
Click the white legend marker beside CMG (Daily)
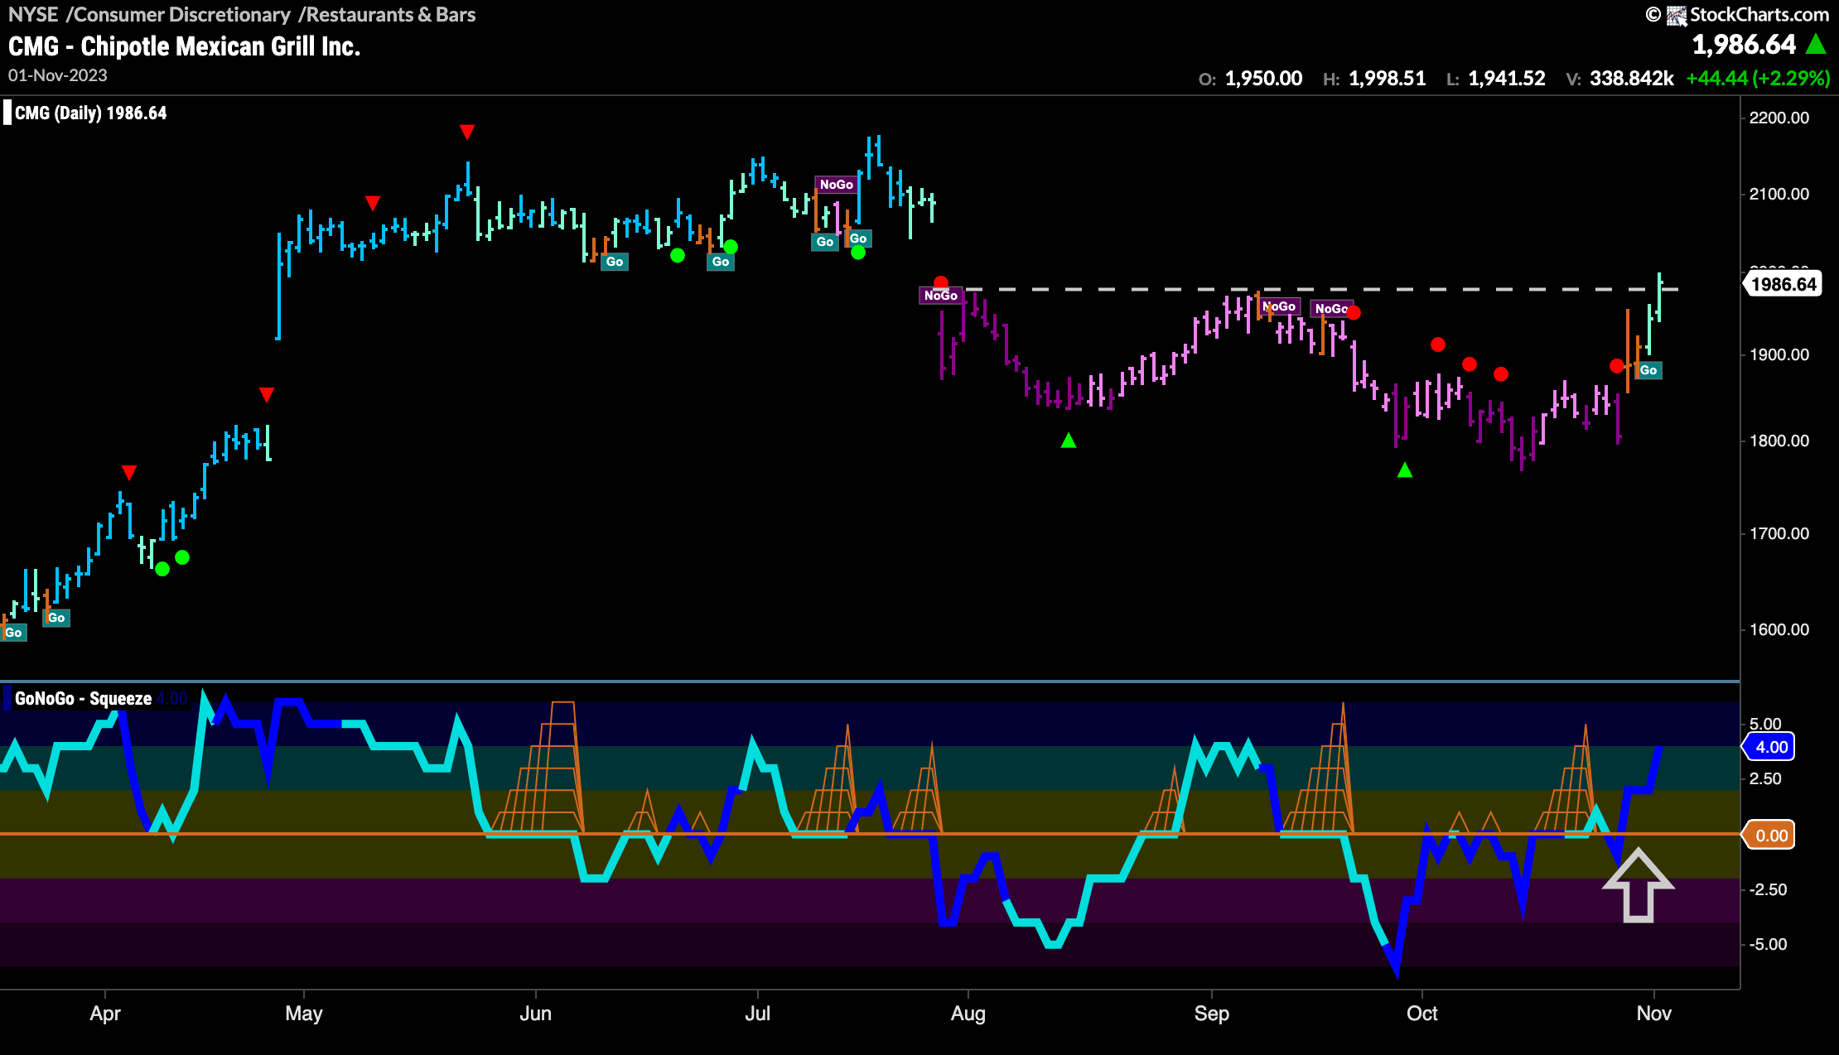7,113
